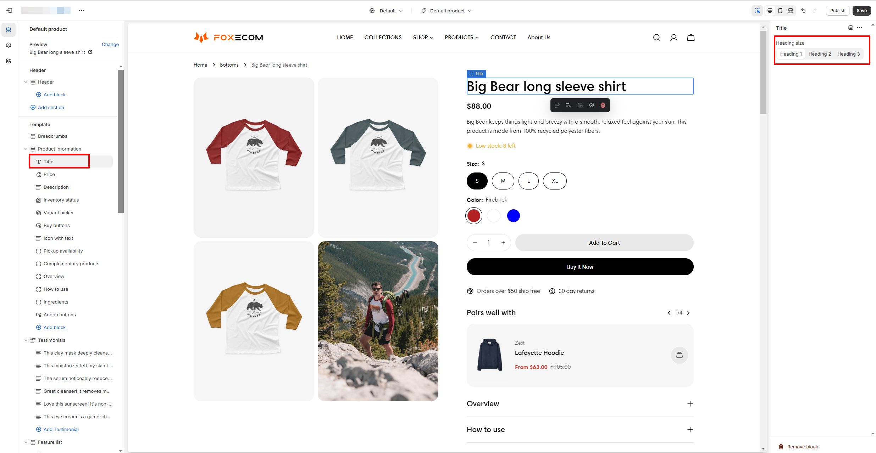Screen dimensions: 876x453
Task: Expand the How to use accordion
Action: click(x=580, y=430)
